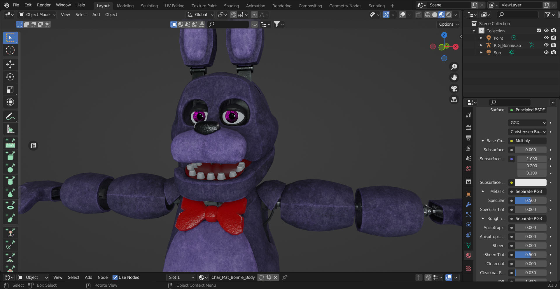Hide the Sun in viewport

point(546,52)
